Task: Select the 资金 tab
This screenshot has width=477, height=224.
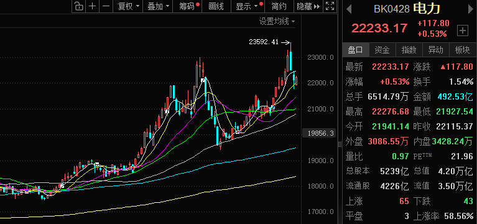Action: tap(382, 50)
